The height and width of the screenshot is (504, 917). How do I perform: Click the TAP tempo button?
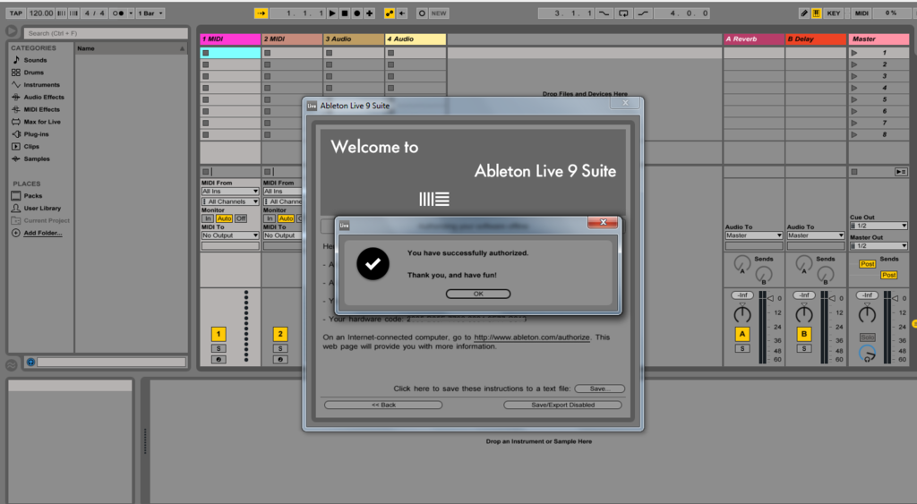(x=16, y=13)
